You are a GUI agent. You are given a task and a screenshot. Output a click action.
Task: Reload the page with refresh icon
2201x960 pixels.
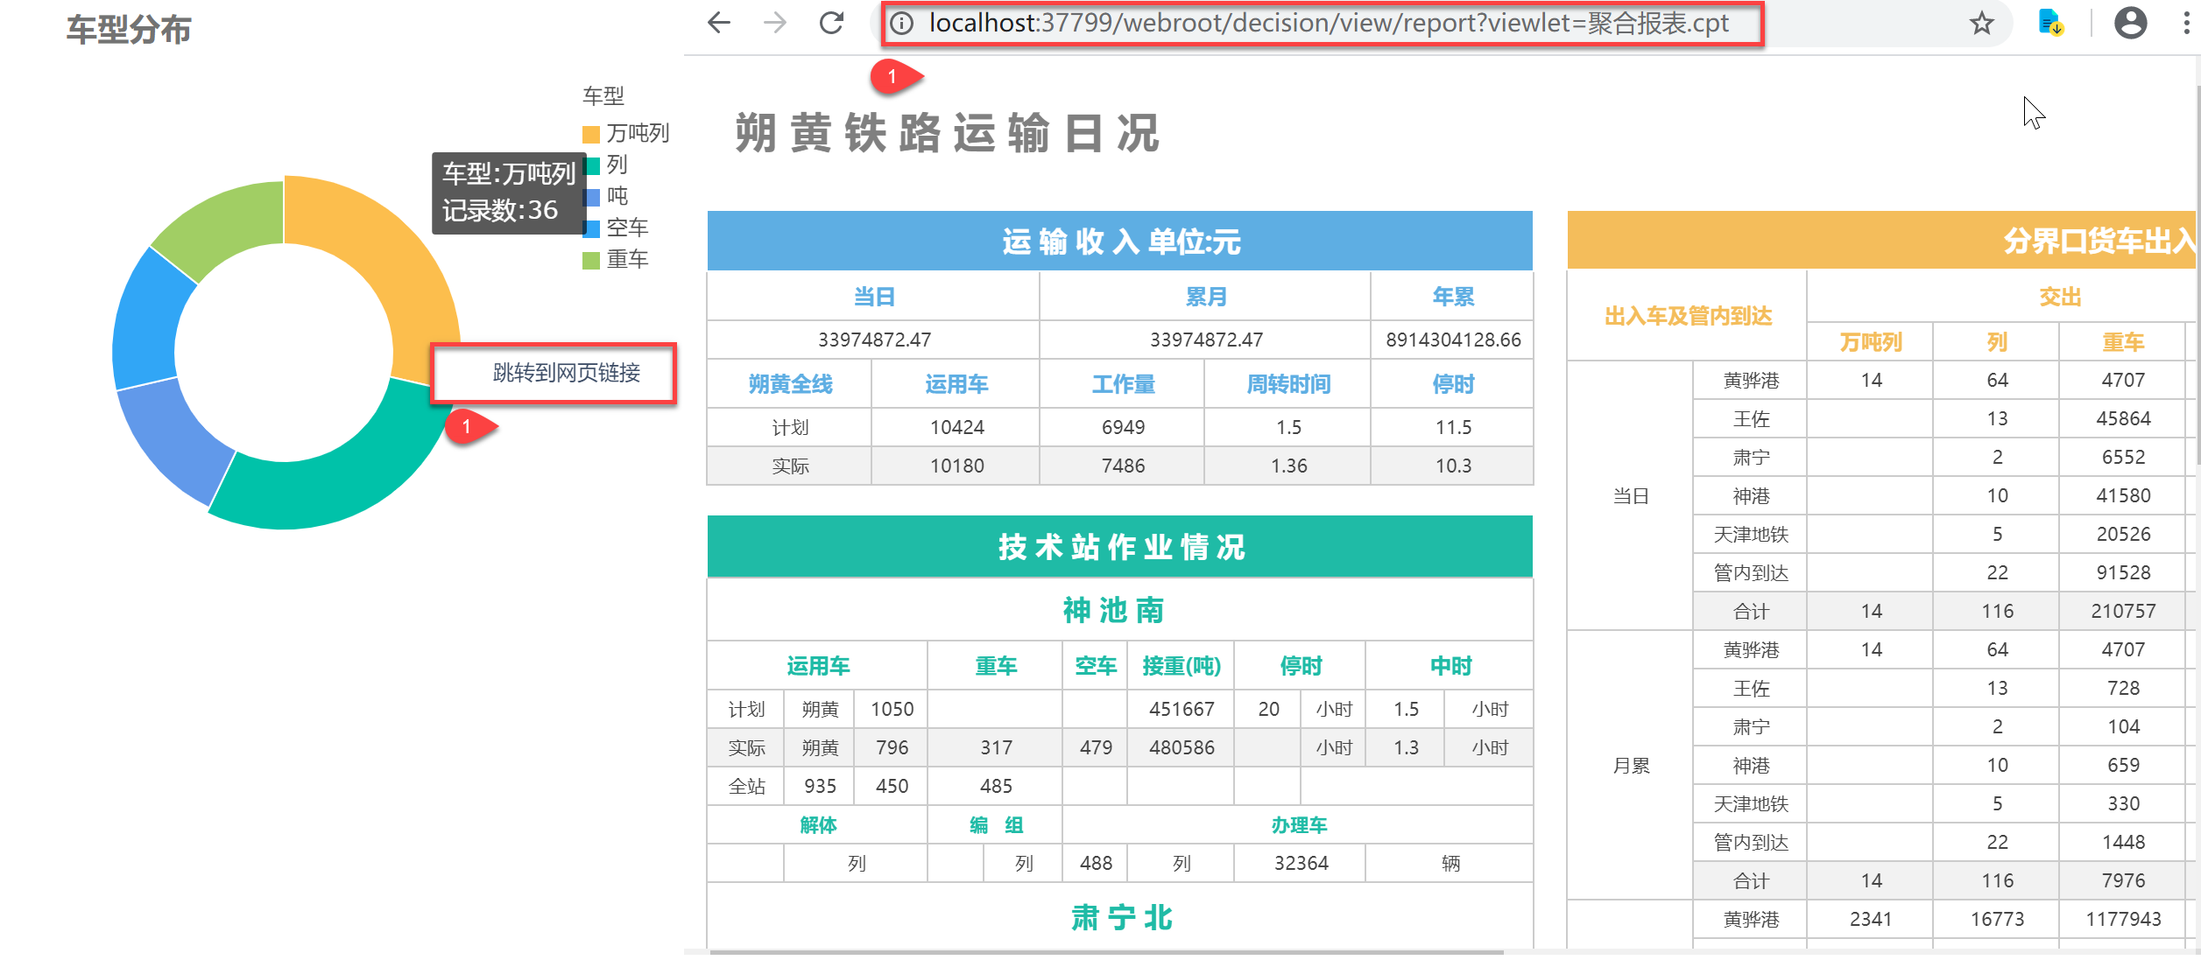(831, 23)
